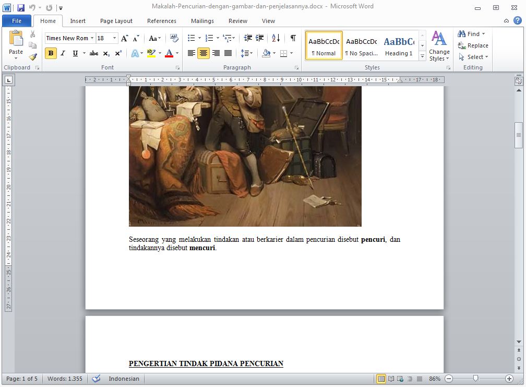This screenshot has height=387, width=526.
Task: Apply the red font color swatch
Action: [169, 53]
